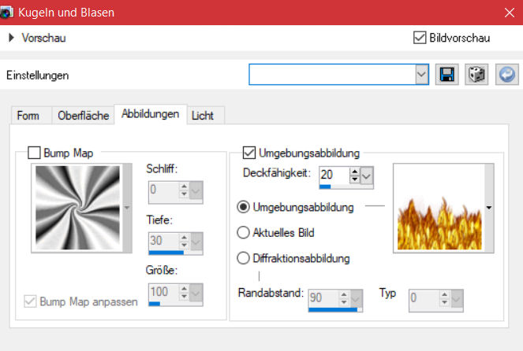This screenshot has width=523, height=351.
Task: Increase Typ with the up arrow
Action: (x=444, y=294)
